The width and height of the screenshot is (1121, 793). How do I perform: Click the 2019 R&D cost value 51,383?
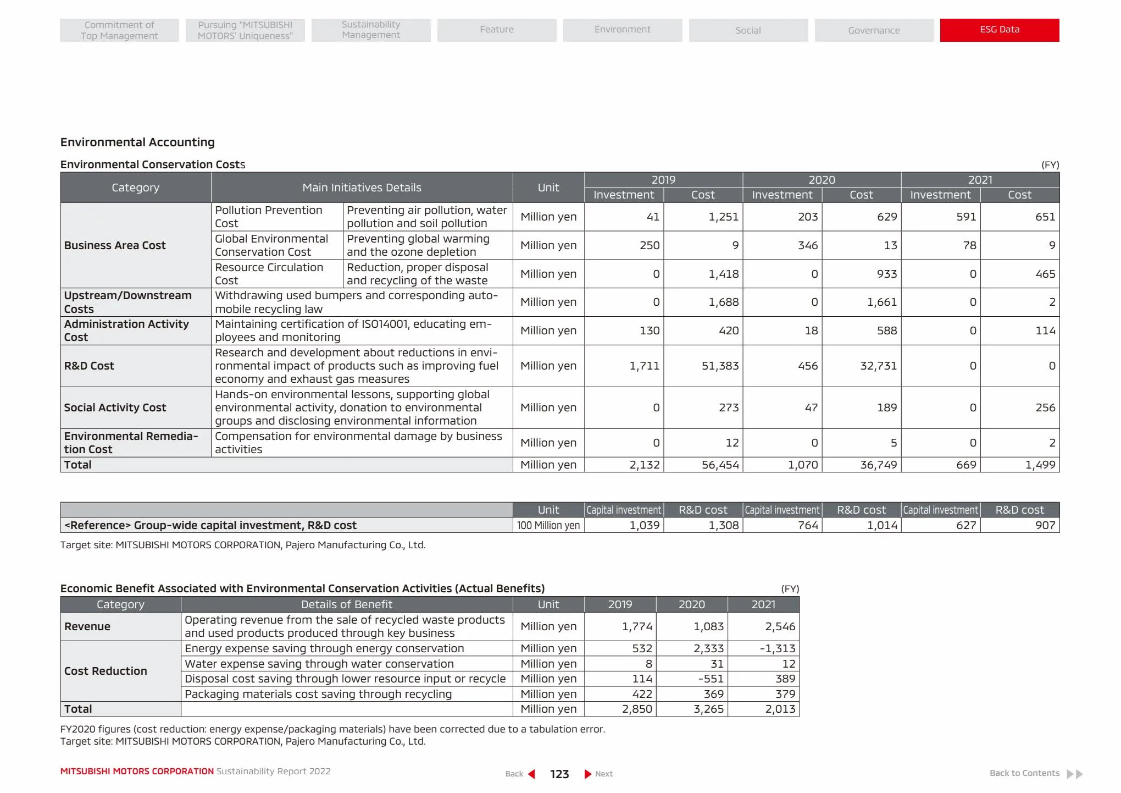720,366
